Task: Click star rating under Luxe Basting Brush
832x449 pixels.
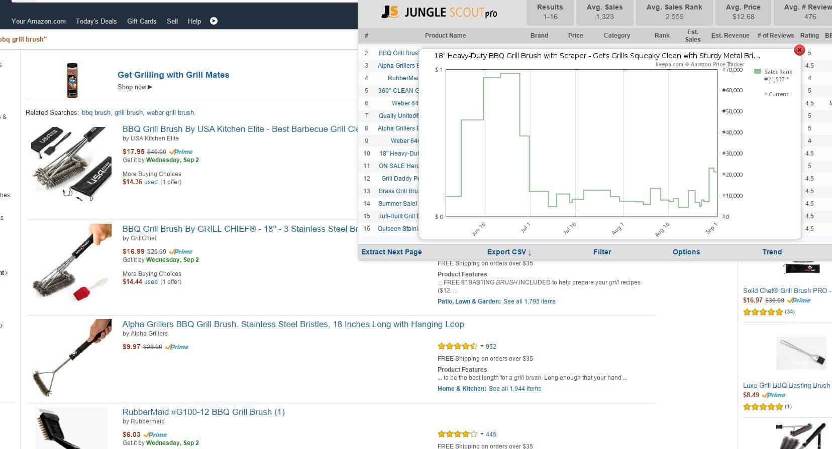Action: click(x=763, y=407)
